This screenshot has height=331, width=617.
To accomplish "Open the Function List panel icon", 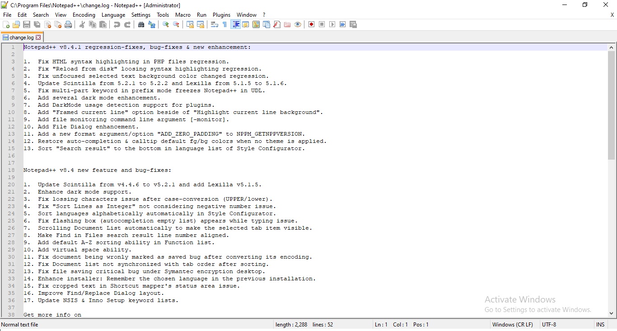I will (x=277, y=24).
